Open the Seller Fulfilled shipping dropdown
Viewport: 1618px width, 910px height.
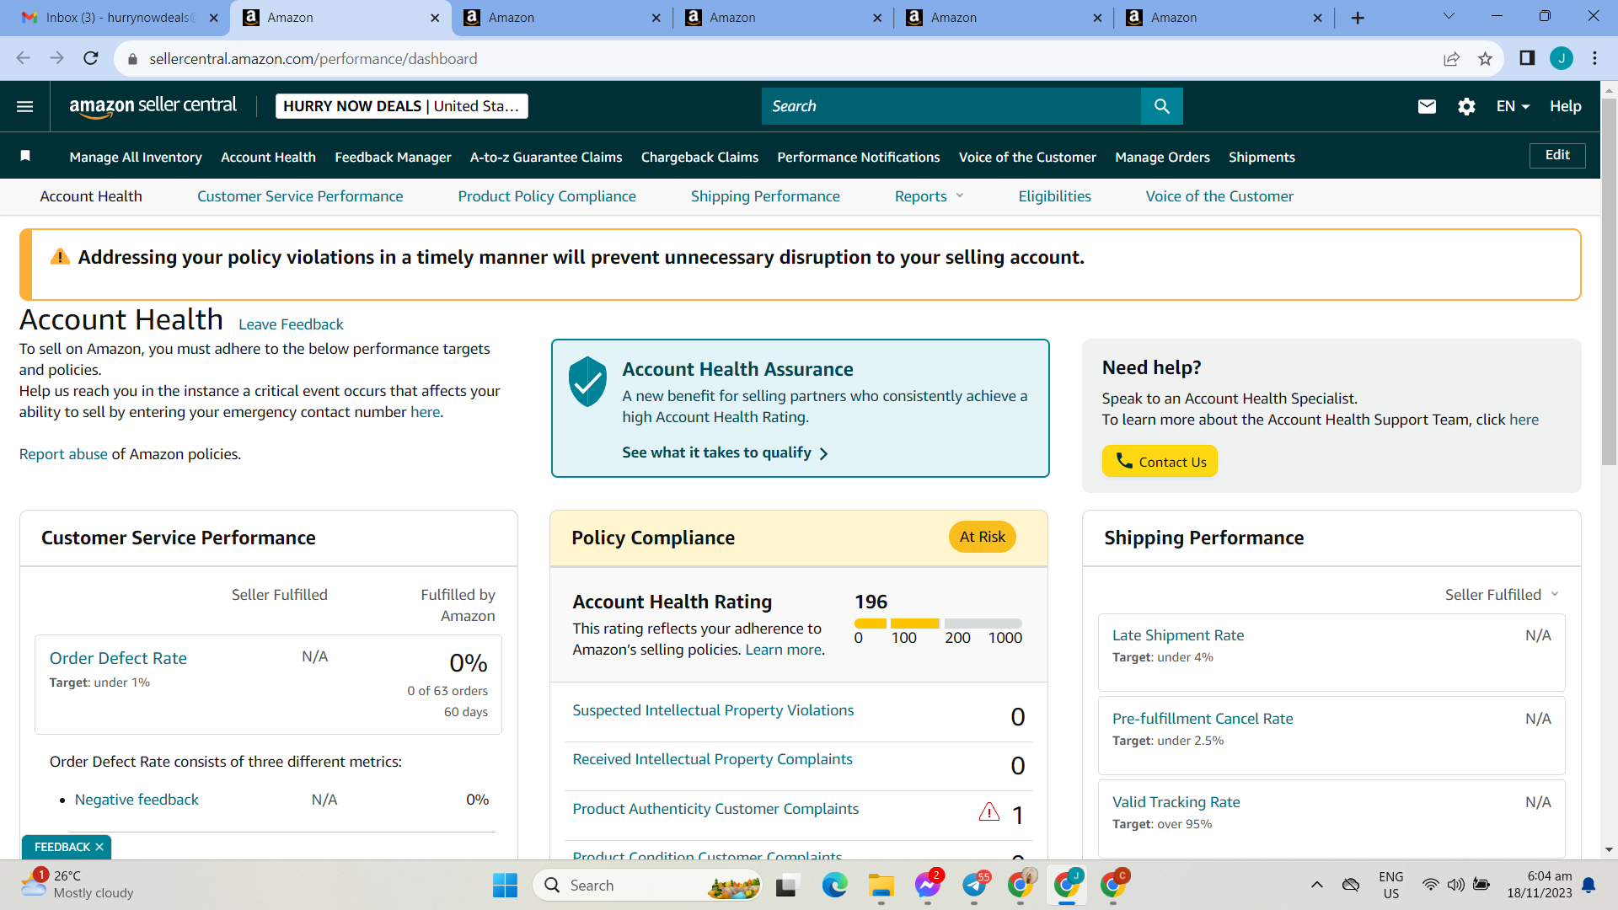[x=1502, y=595]
